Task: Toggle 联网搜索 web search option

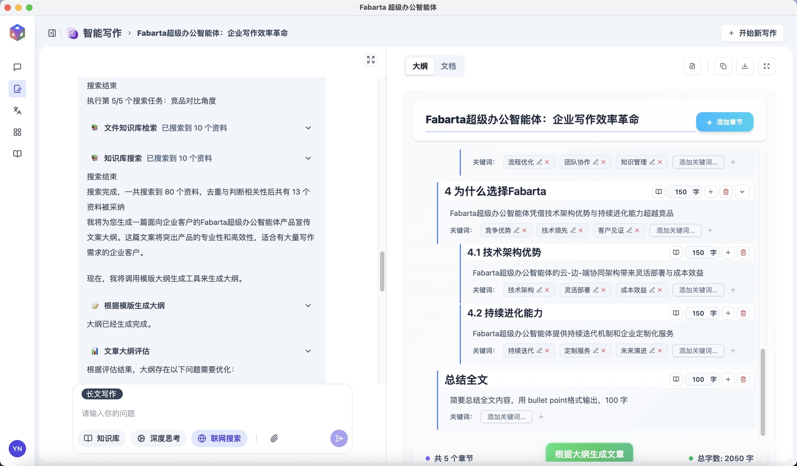Action: point(219,439)
